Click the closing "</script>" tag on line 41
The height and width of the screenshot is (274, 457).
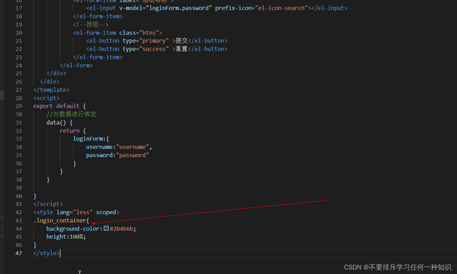point(48,204)
